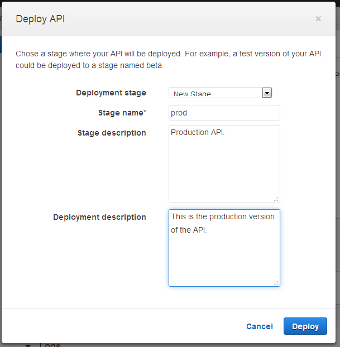Image resolution: width=340 pixels, height=347 pixels.
Task: Click the 'Deployment stage' label
Action: [111, 93]
